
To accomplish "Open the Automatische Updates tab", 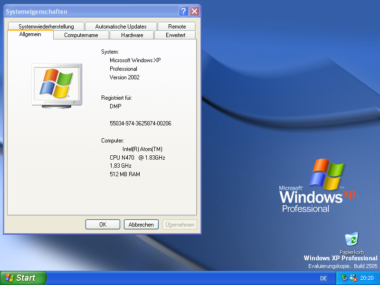I will click(x=121, y=26).
